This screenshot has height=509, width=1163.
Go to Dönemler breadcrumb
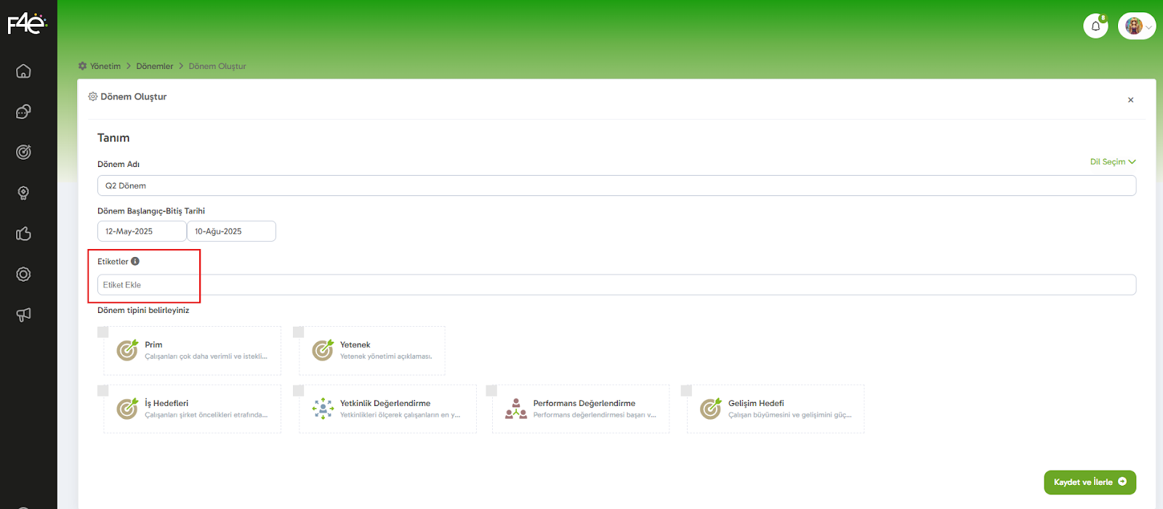155,66
